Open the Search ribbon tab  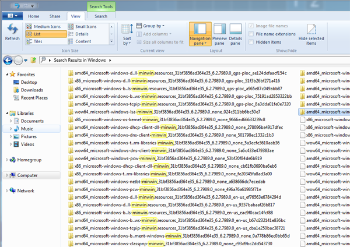[x=101, y=16]
